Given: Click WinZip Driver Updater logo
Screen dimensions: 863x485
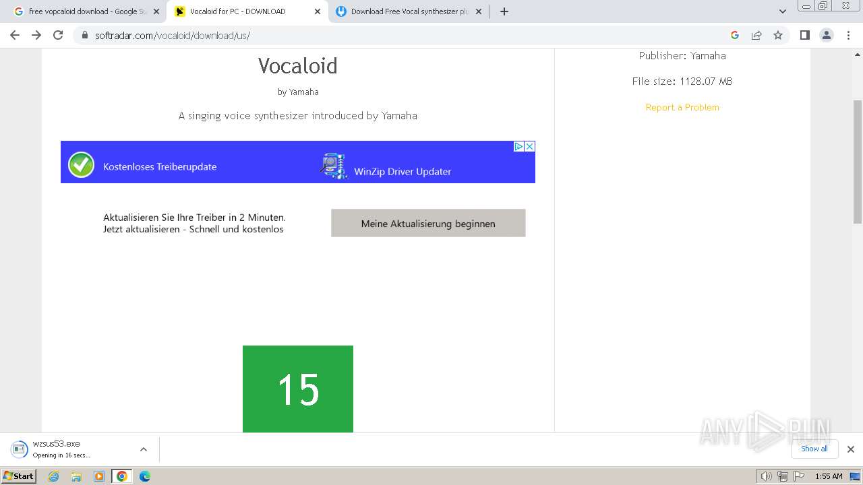Looking at the screenshot, I should [333, 166].
